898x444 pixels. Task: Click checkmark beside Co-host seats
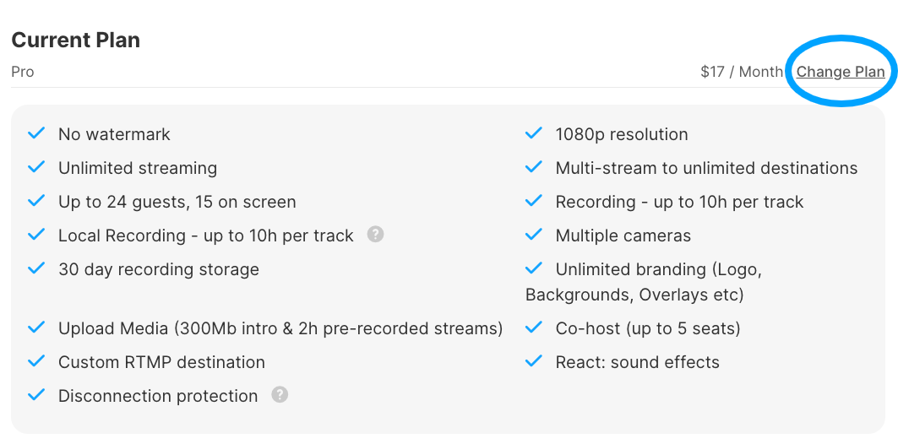click(533, 328)
